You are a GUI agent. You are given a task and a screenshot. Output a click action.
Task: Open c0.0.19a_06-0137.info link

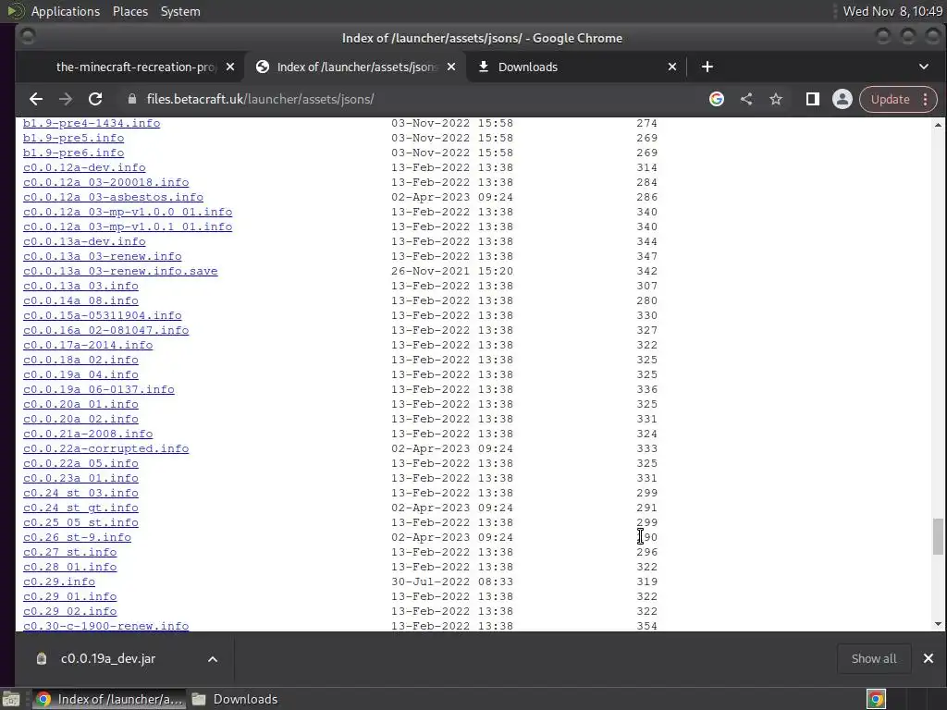pos(99,389)
